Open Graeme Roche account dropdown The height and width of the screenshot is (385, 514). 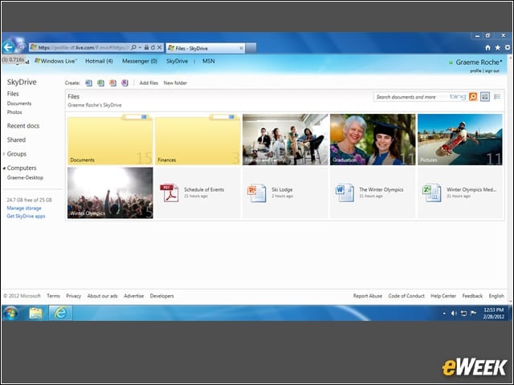pos(477,63)
